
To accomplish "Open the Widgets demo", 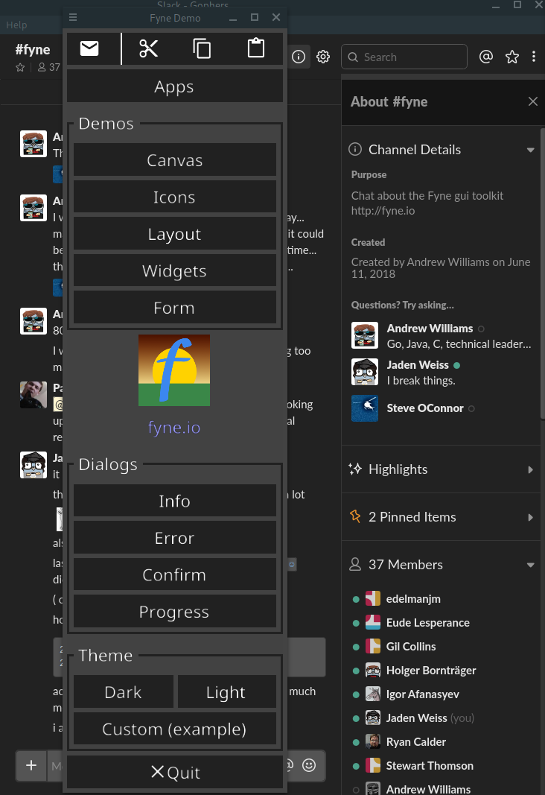I will pos(173,270).
